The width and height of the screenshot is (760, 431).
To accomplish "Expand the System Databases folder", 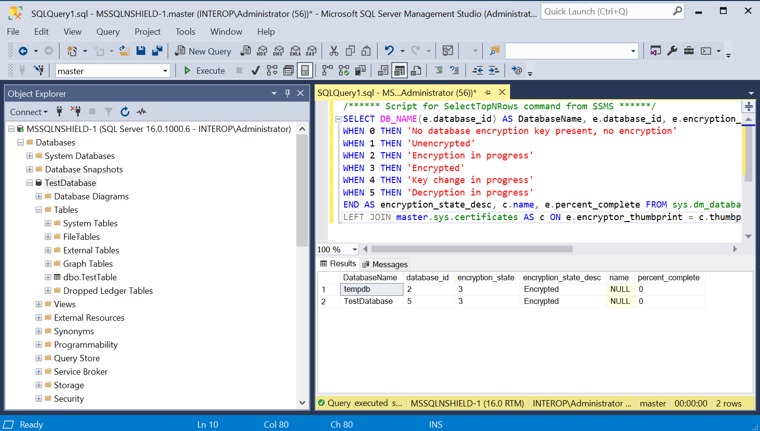I will point(29,156).
